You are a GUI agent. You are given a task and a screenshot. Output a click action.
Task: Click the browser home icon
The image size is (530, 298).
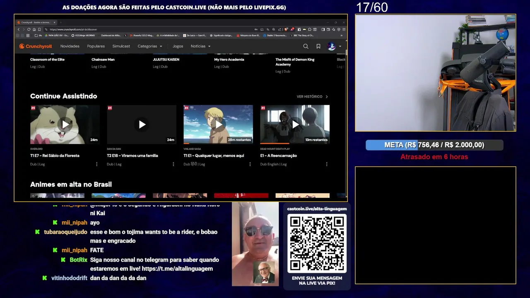pyautogui.click(x=34, y=29)
